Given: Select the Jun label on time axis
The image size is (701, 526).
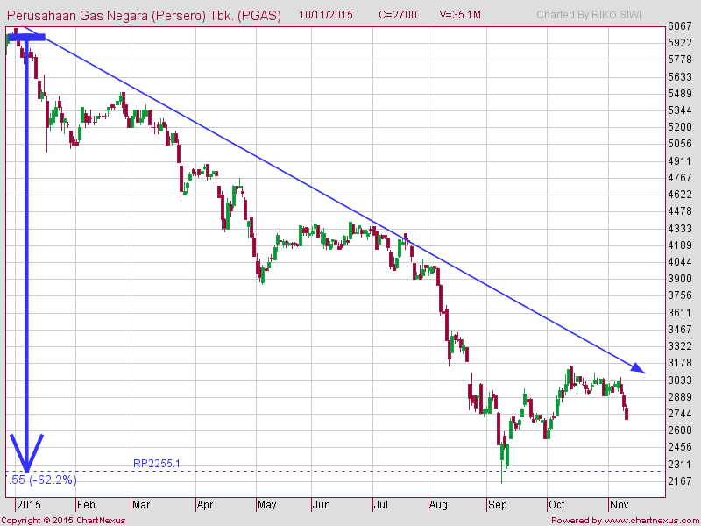Looking at the screenshot, I should (321, 505).
